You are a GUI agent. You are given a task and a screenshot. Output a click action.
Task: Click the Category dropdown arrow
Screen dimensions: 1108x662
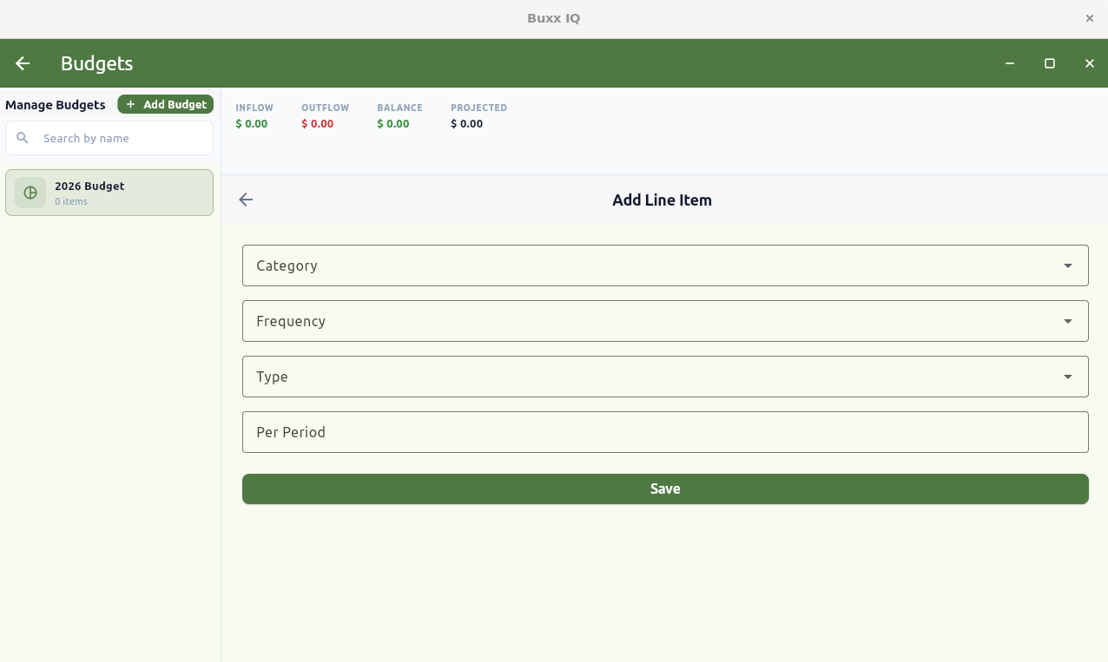1068,265
